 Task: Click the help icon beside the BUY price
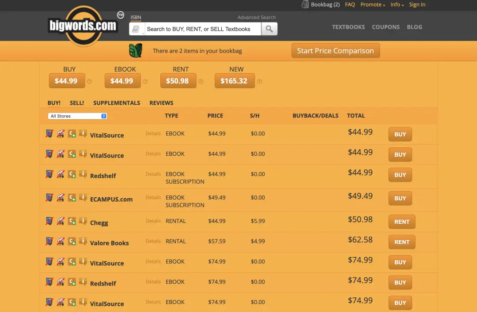click(89, 82)
